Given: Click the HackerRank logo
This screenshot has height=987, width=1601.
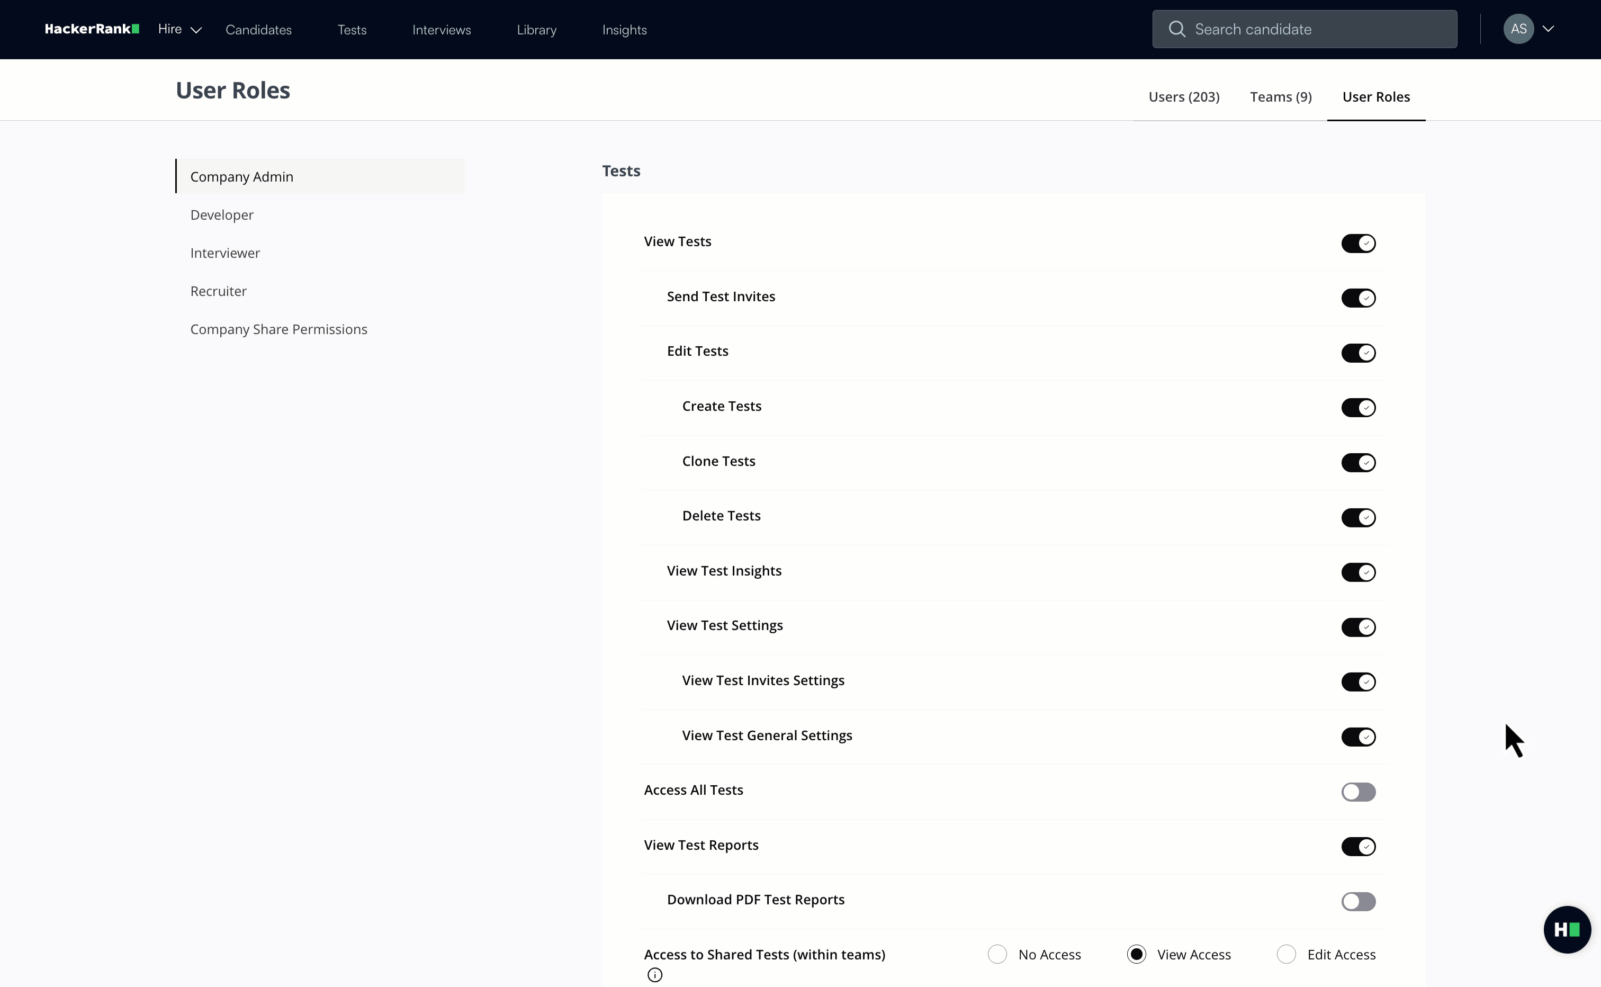Looking at the screenshot, I should click(91, 29).
